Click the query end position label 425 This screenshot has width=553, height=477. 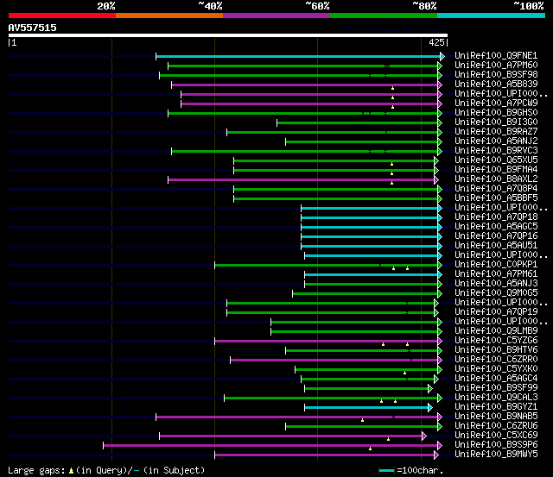click(x=436, y=42)
